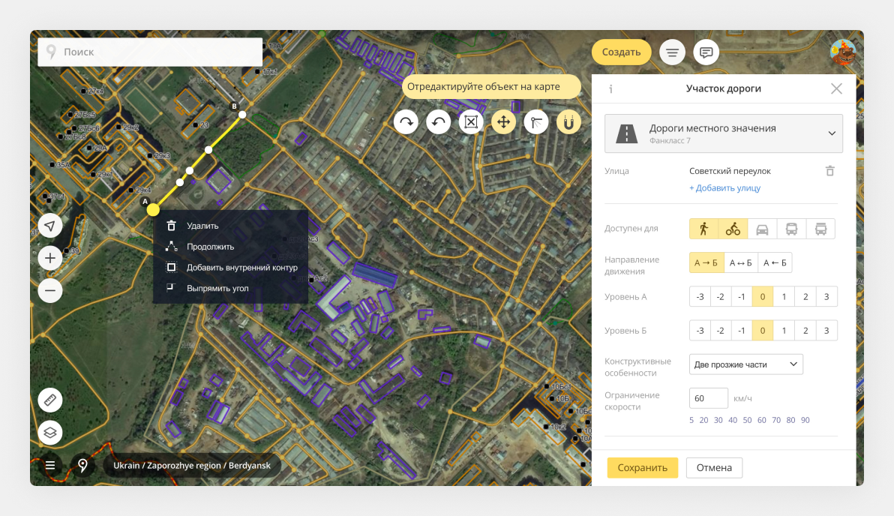Set Уровень А to 3
894x516 pixels.
826,296
